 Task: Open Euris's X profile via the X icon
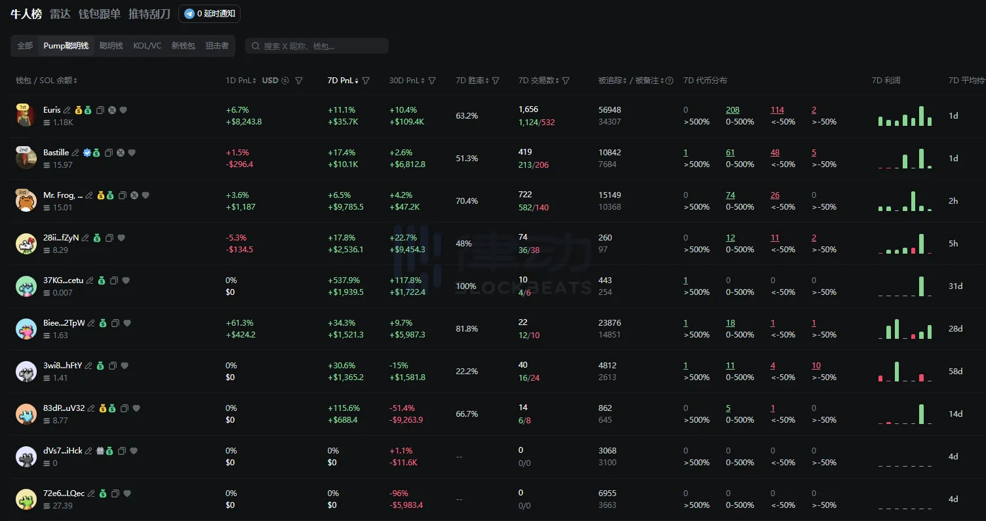pos(111,110)
